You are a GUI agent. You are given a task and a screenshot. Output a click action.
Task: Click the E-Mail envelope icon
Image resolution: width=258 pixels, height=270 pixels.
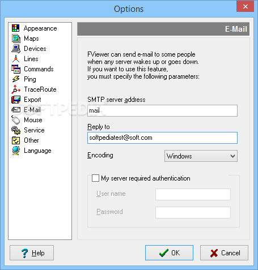point(16,110)
